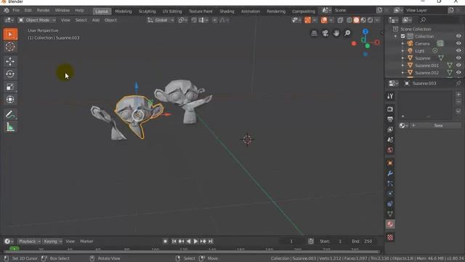This screenshot has width=465, height=262.
Task: Toggle camera view in viewport
Action: tap(325, 33)
